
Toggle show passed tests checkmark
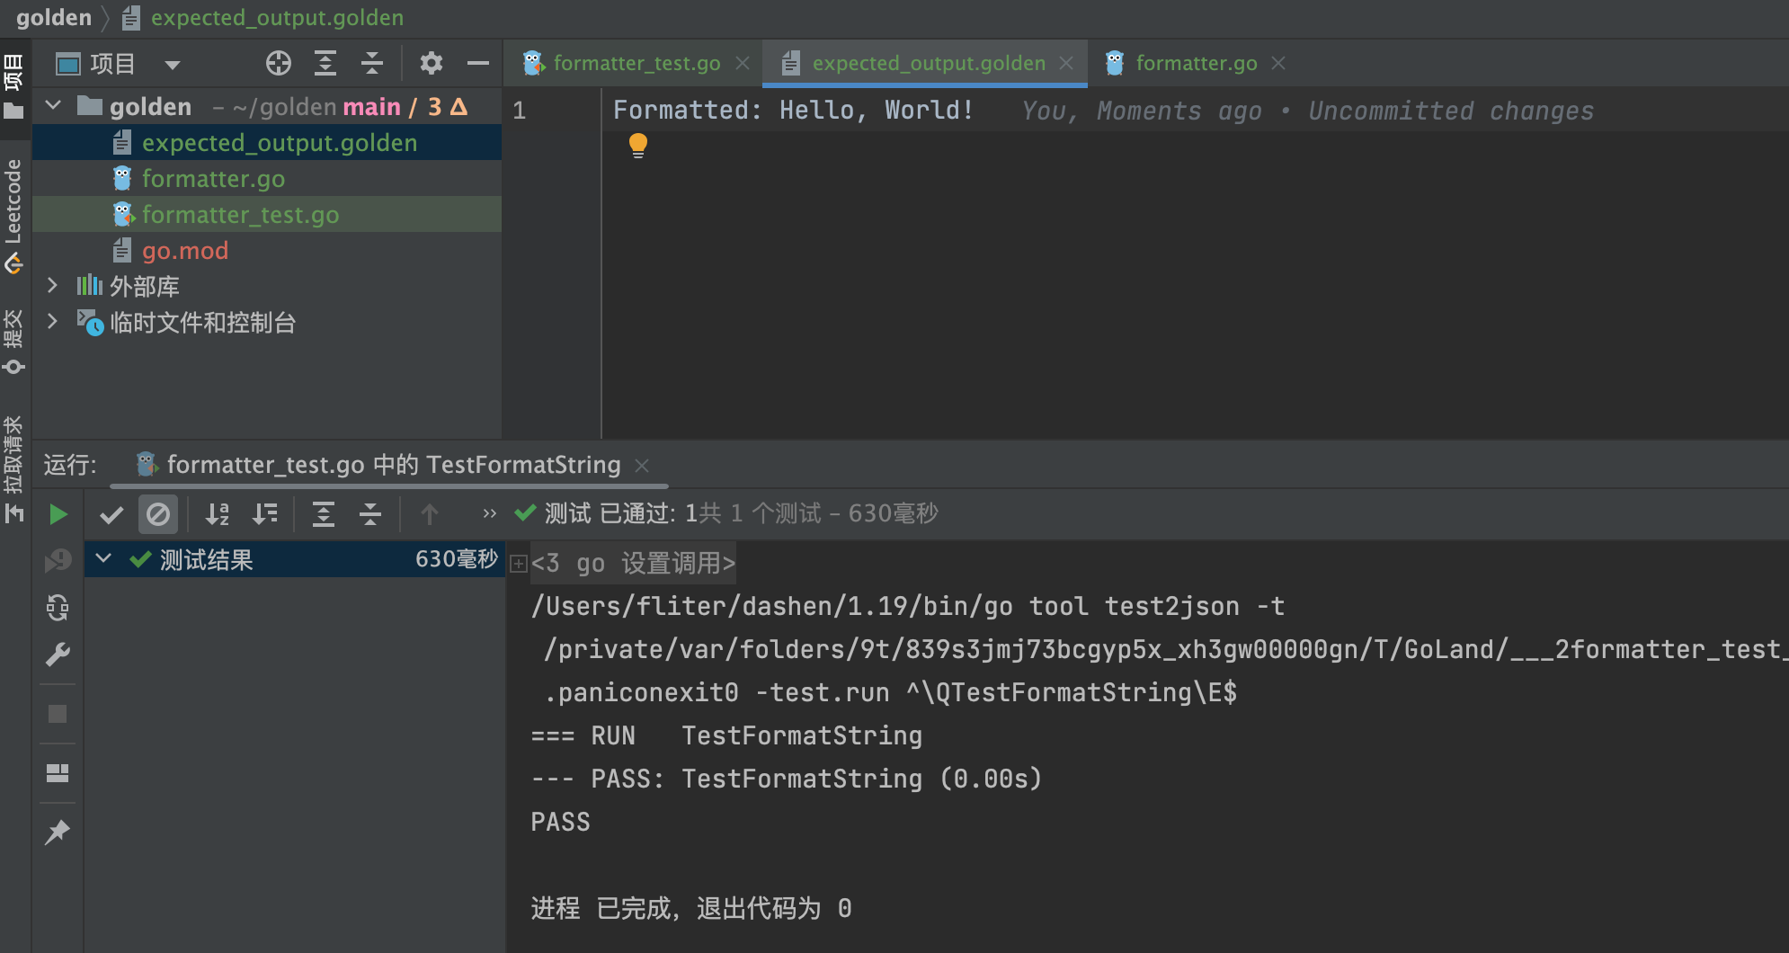111,514
